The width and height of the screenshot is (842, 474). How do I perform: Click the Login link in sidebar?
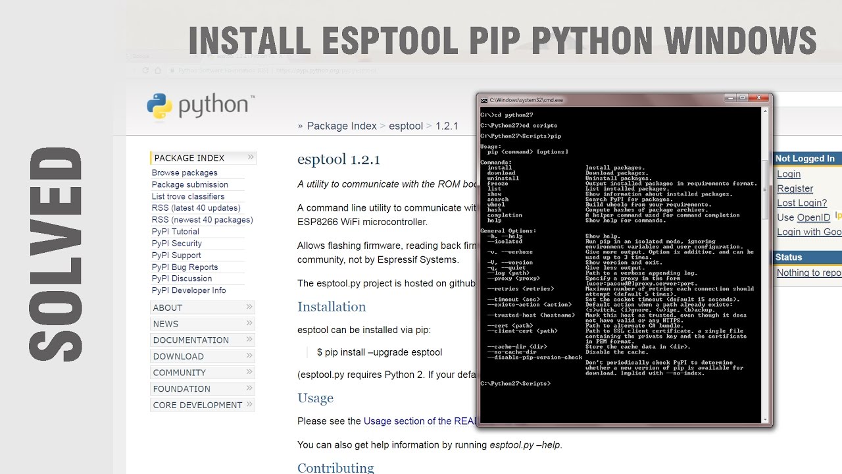[x=789, y=174]
